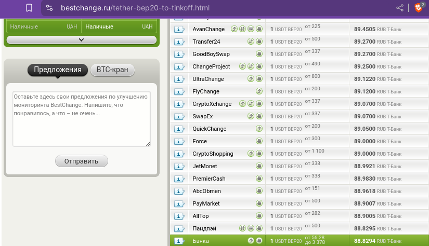This screenshot has height=246, width=429.
Task: Open the info icon for AvanChange
Action: 179,29
